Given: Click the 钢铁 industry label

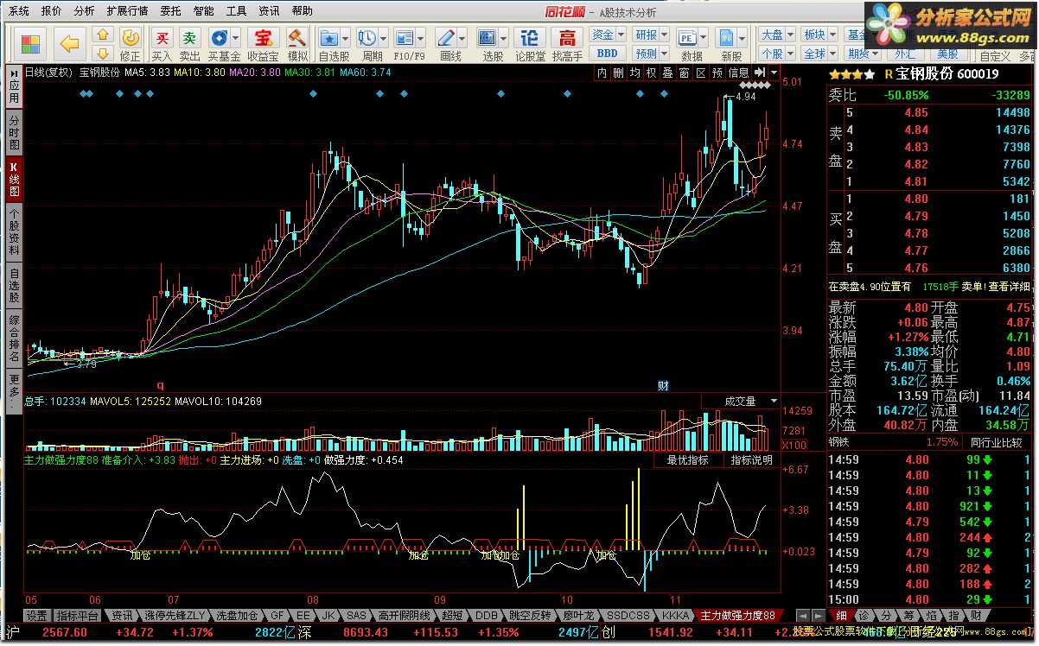Looking at the screenshot, I should pyautogui.click(x=839, y=442).
